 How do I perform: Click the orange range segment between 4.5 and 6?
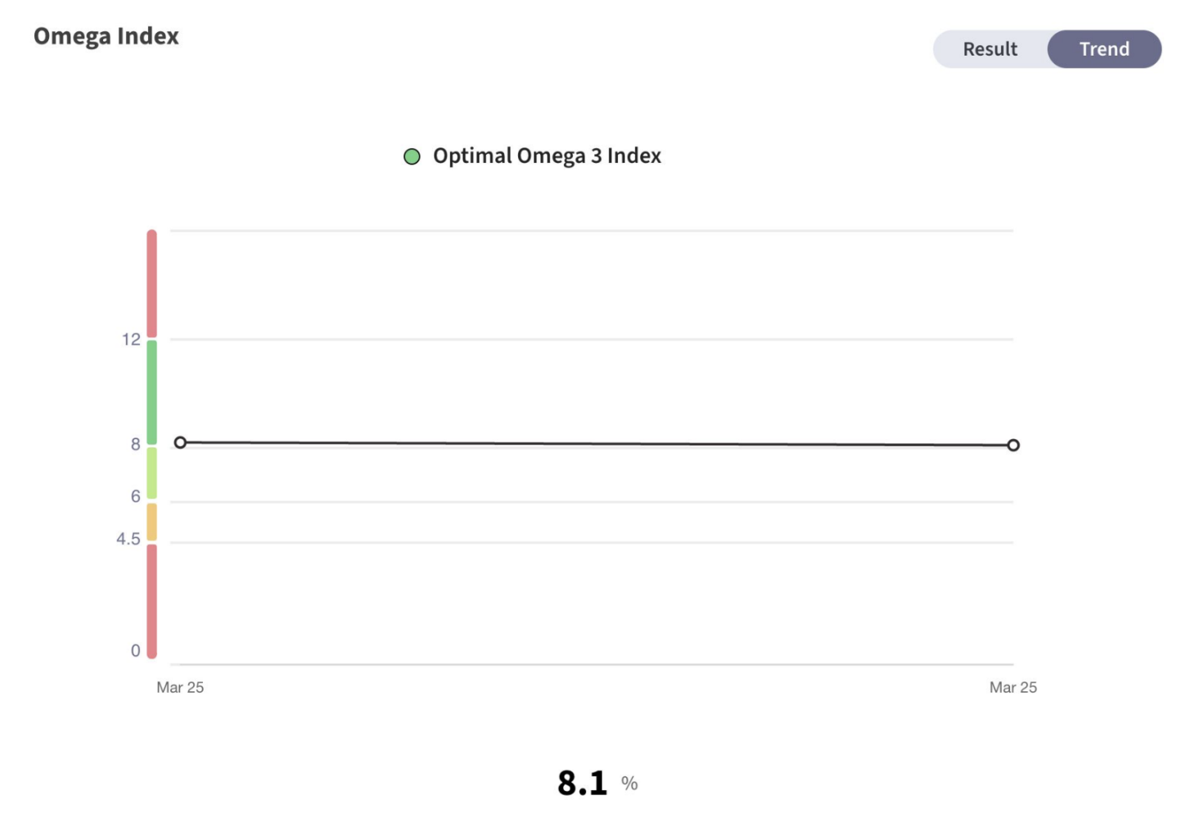click(x=151, y=522)
